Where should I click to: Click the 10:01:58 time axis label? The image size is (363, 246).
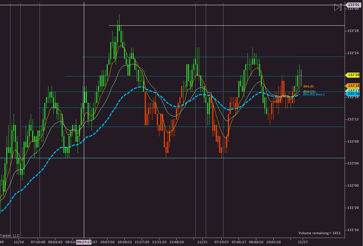click(274, 242)
